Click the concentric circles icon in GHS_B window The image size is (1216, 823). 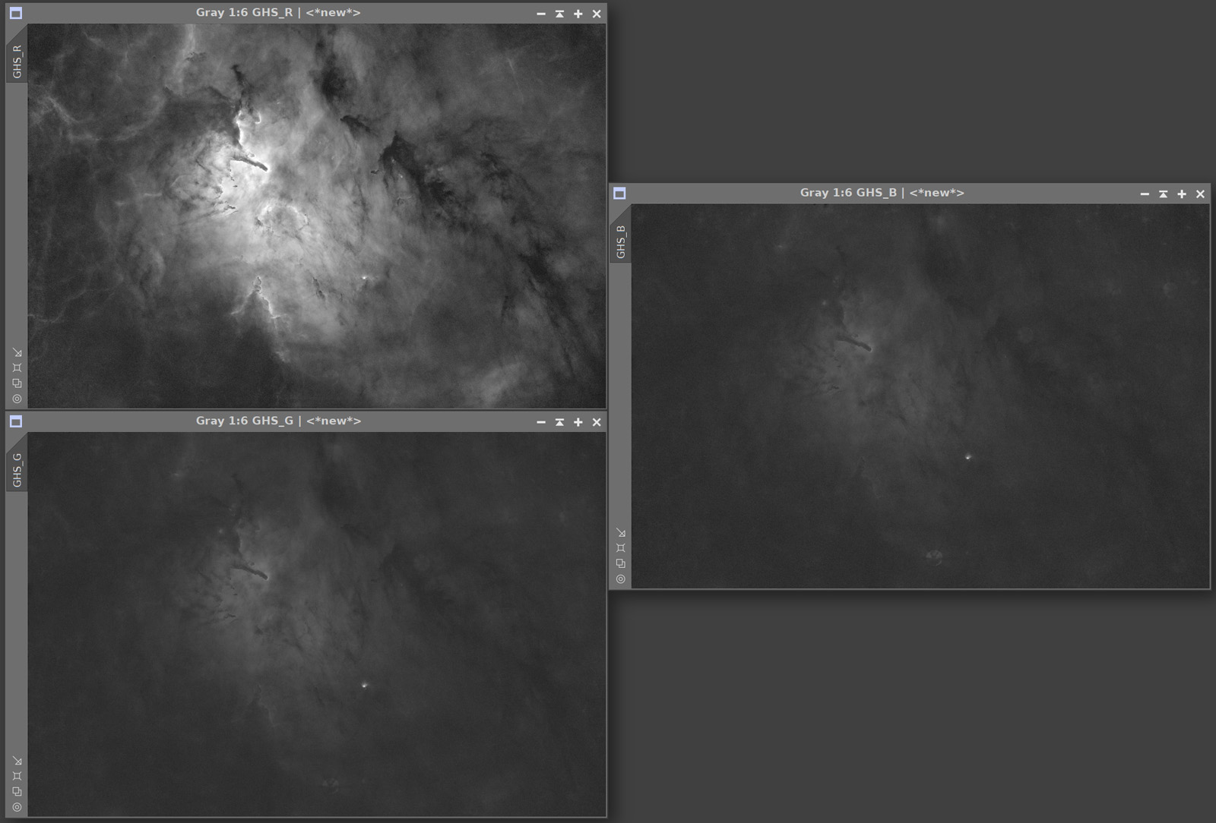(621, 579)
